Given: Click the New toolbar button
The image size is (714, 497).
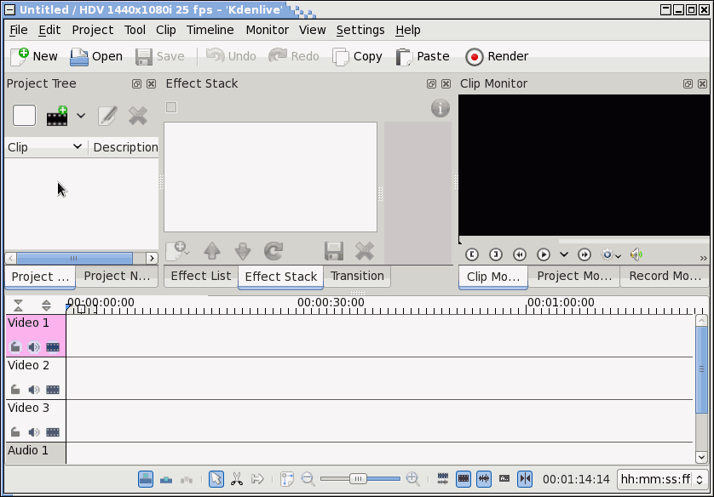Looking at the screenshot, I should [34, 56].
